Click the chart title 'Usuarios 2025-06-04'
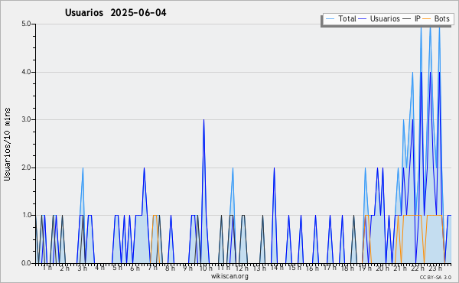Image resolution: width=459 pixels, height=283 pixels. pyautogui.click(x=116, y=13)
